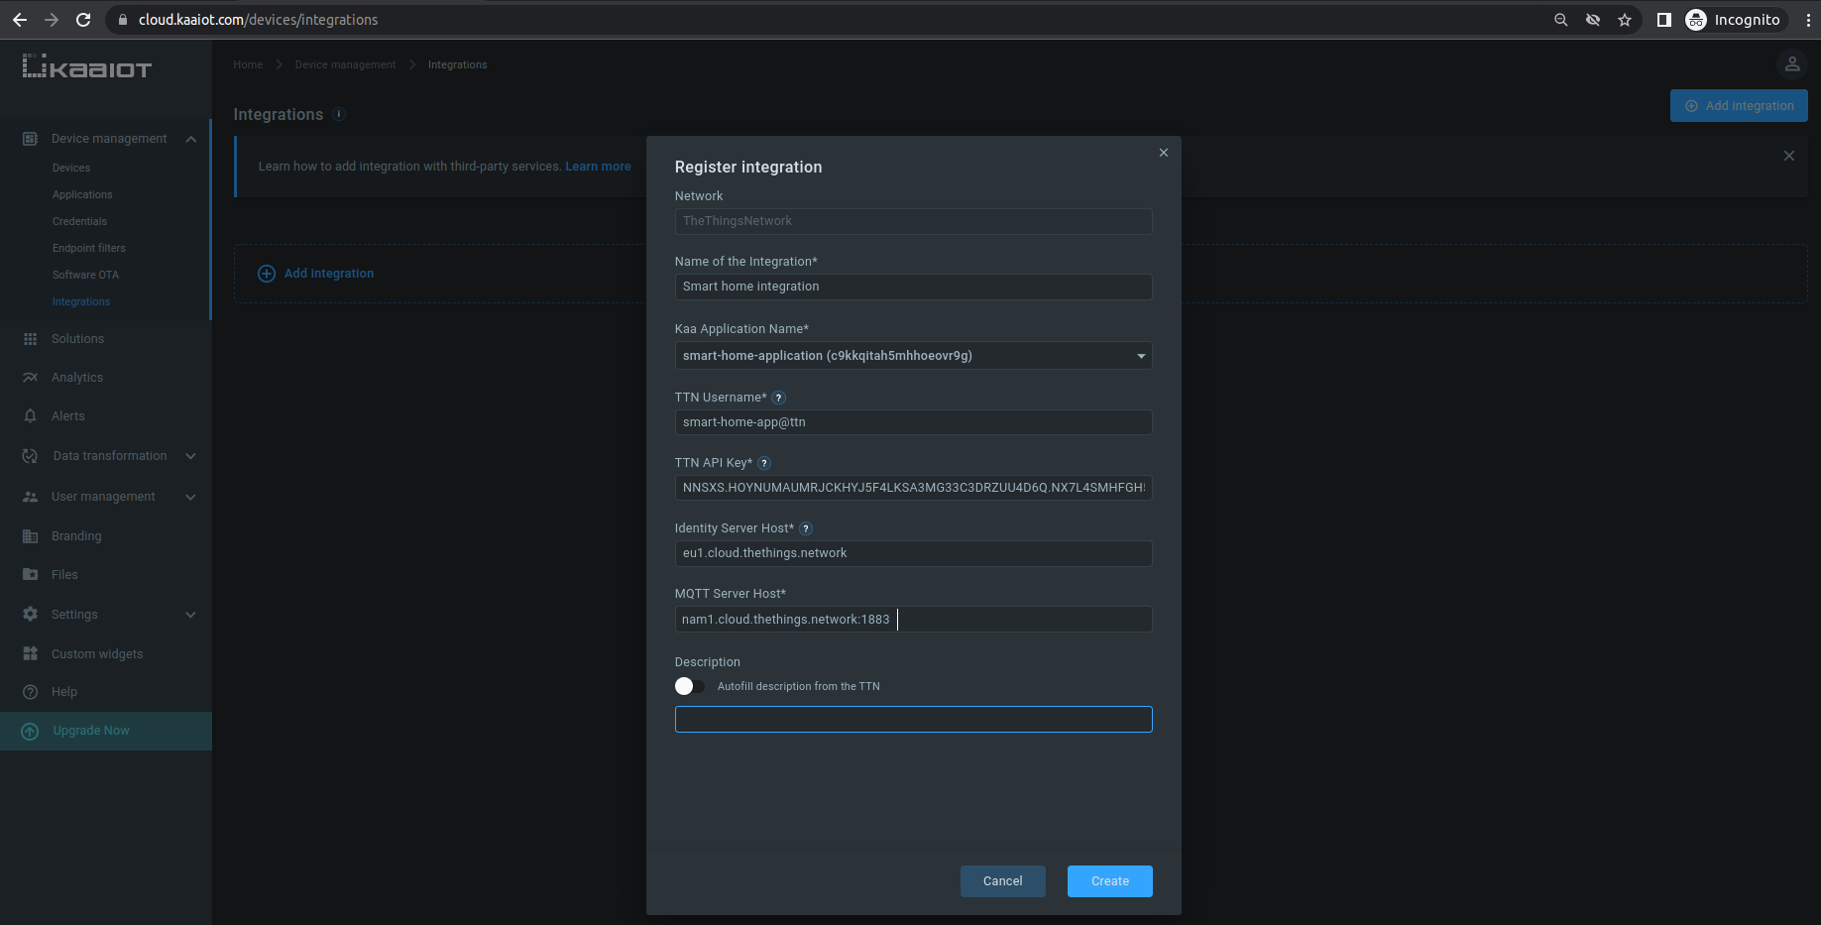Click the KaaIoT logo

click(87, 66)
